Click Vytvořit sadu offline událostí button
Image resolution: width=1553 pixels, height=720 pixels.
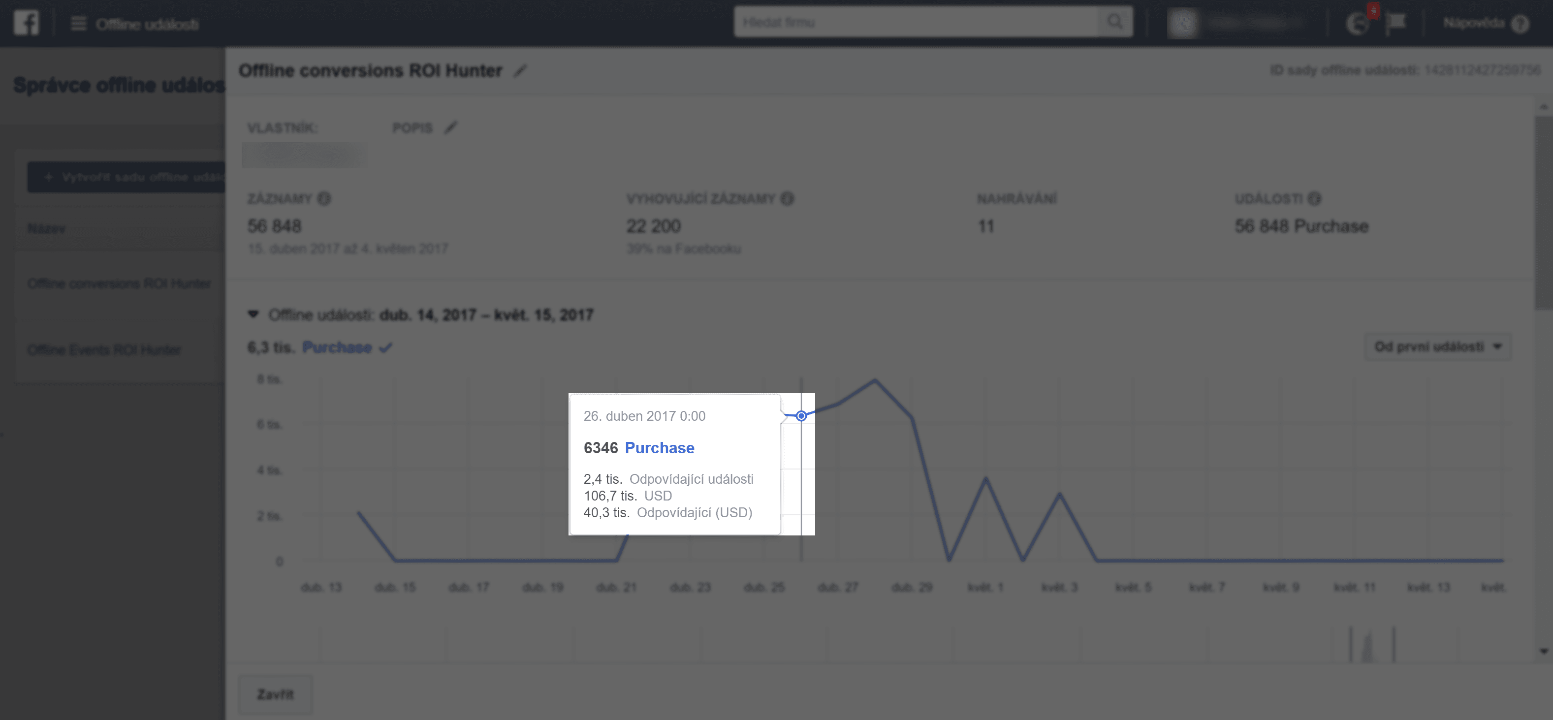127,177
